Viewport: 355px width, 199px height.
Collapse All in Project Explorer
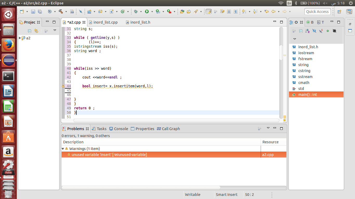(29, 31)
